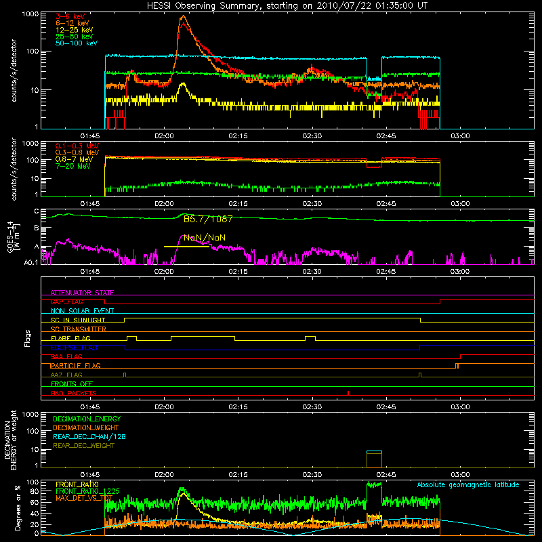Select the SC_IN_SUNLIGHT flag label

[x=78, y=320]
